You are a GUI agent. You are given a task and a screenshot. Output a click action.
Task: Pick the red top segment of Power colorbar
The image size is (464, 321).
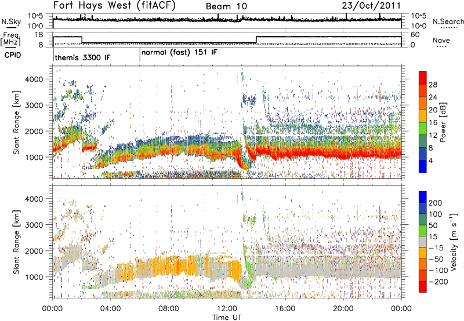[423, 78]
